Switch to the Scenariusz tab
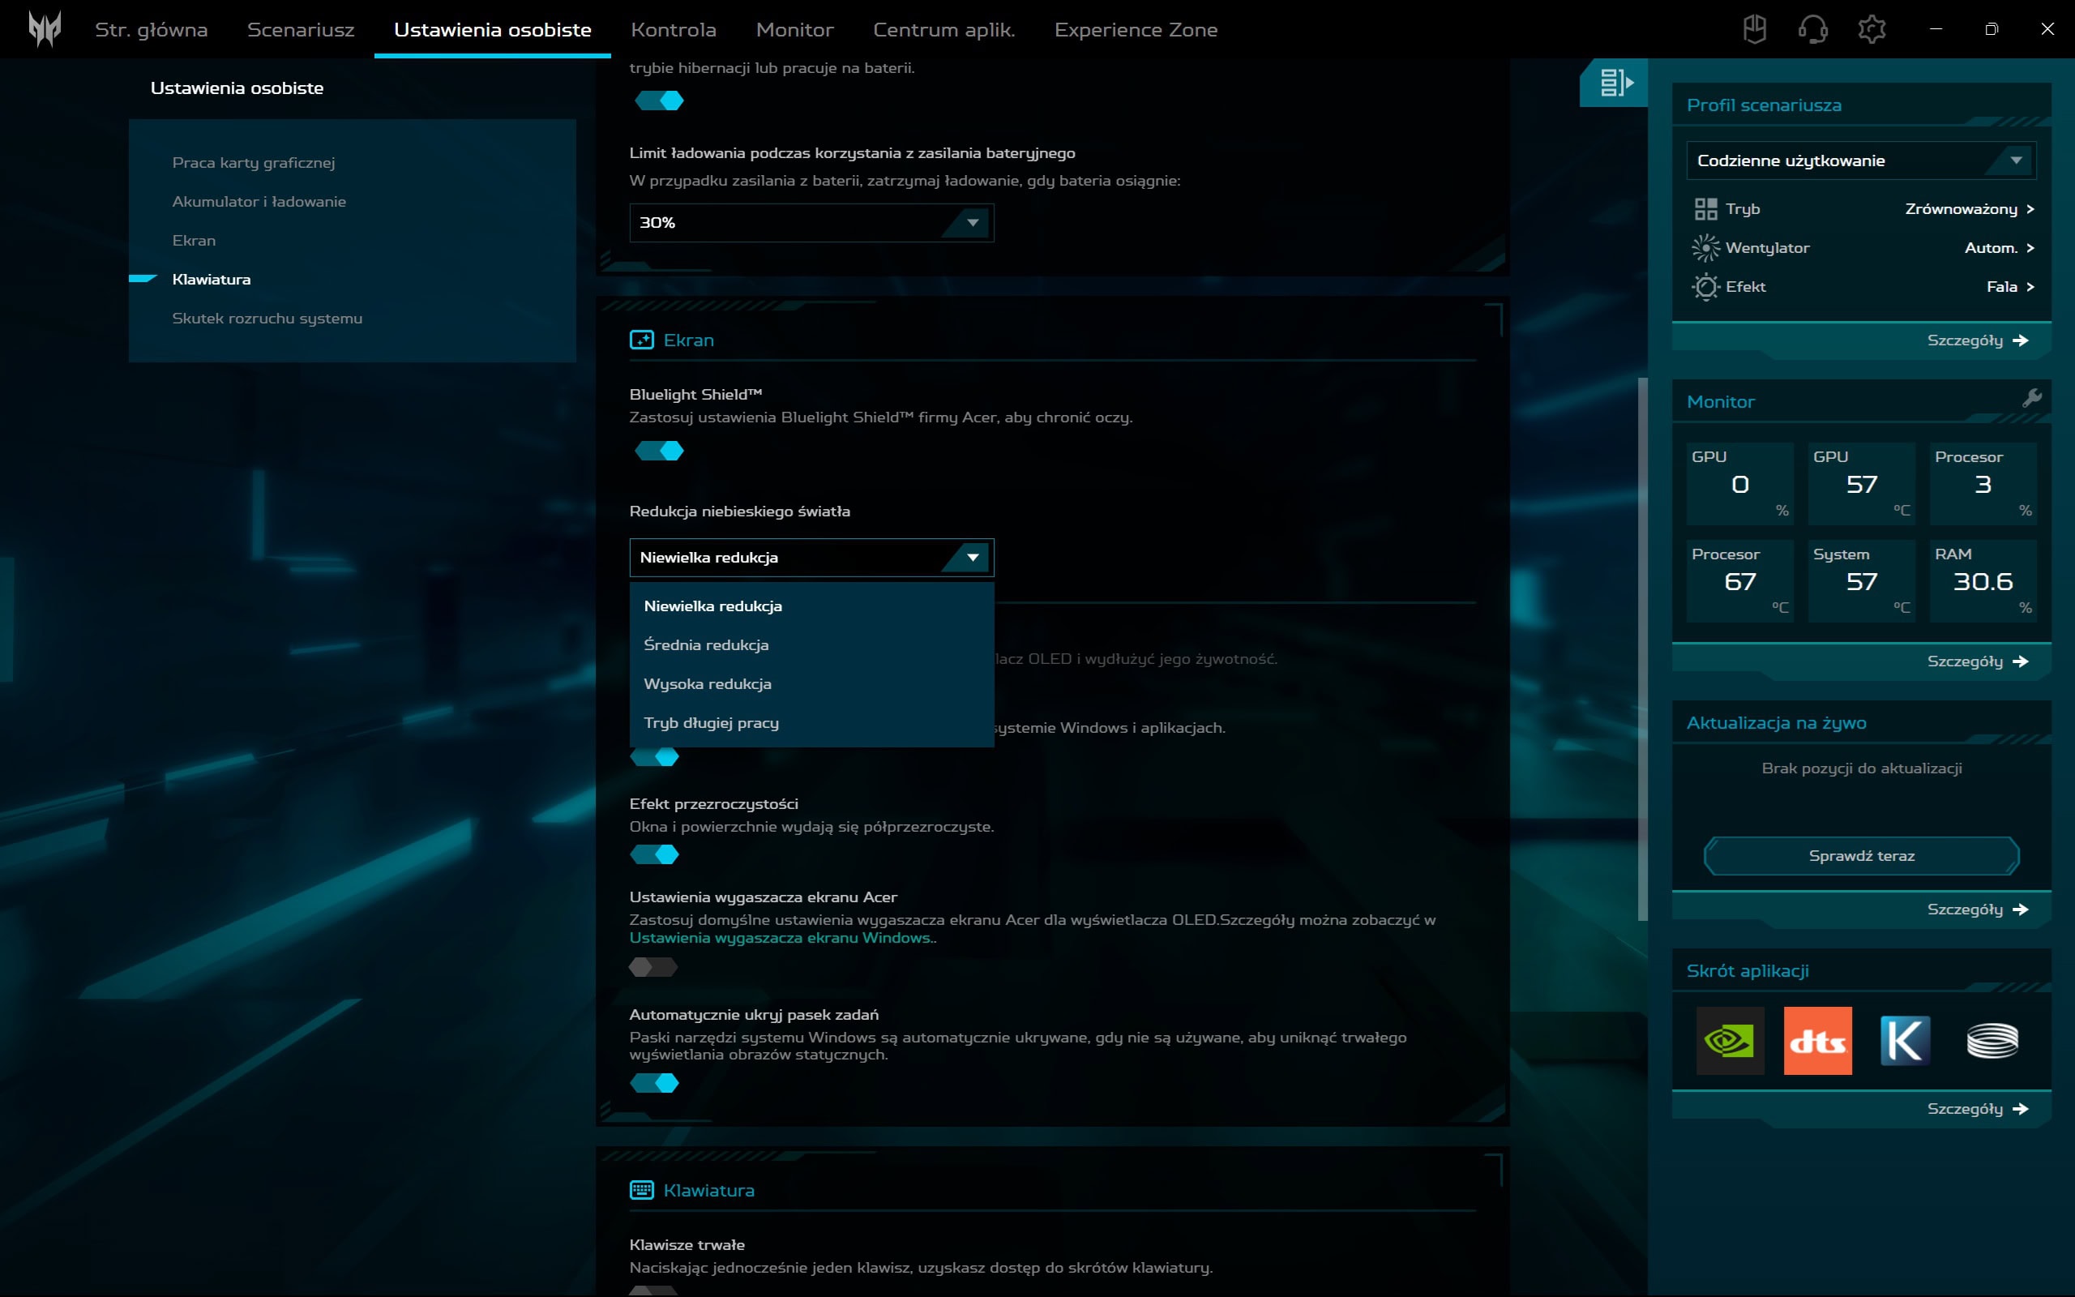 [300, 29]
